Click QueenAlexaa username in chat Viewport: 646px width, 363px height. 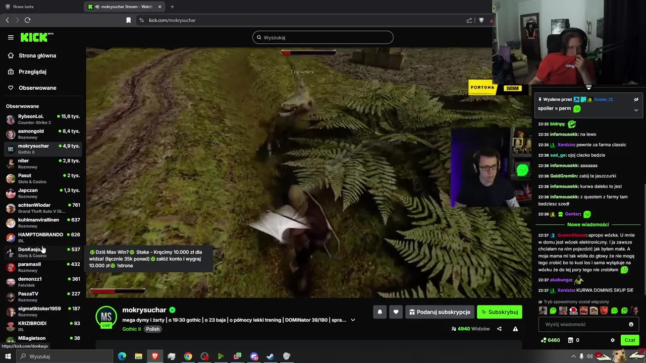coord(571,235)
